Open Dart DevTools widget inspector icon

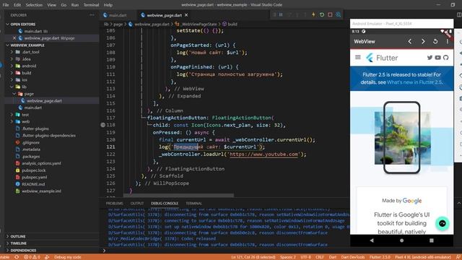[x=339, y=14]
